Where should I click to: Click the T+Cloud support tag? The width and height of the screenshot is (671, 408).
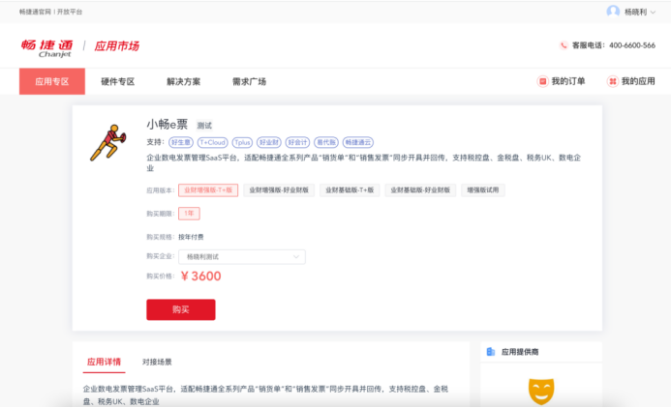213,142
